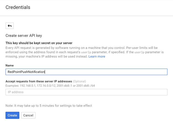Focus the IP address input field
The image size is (173, 126).
[x=86, y=92]
